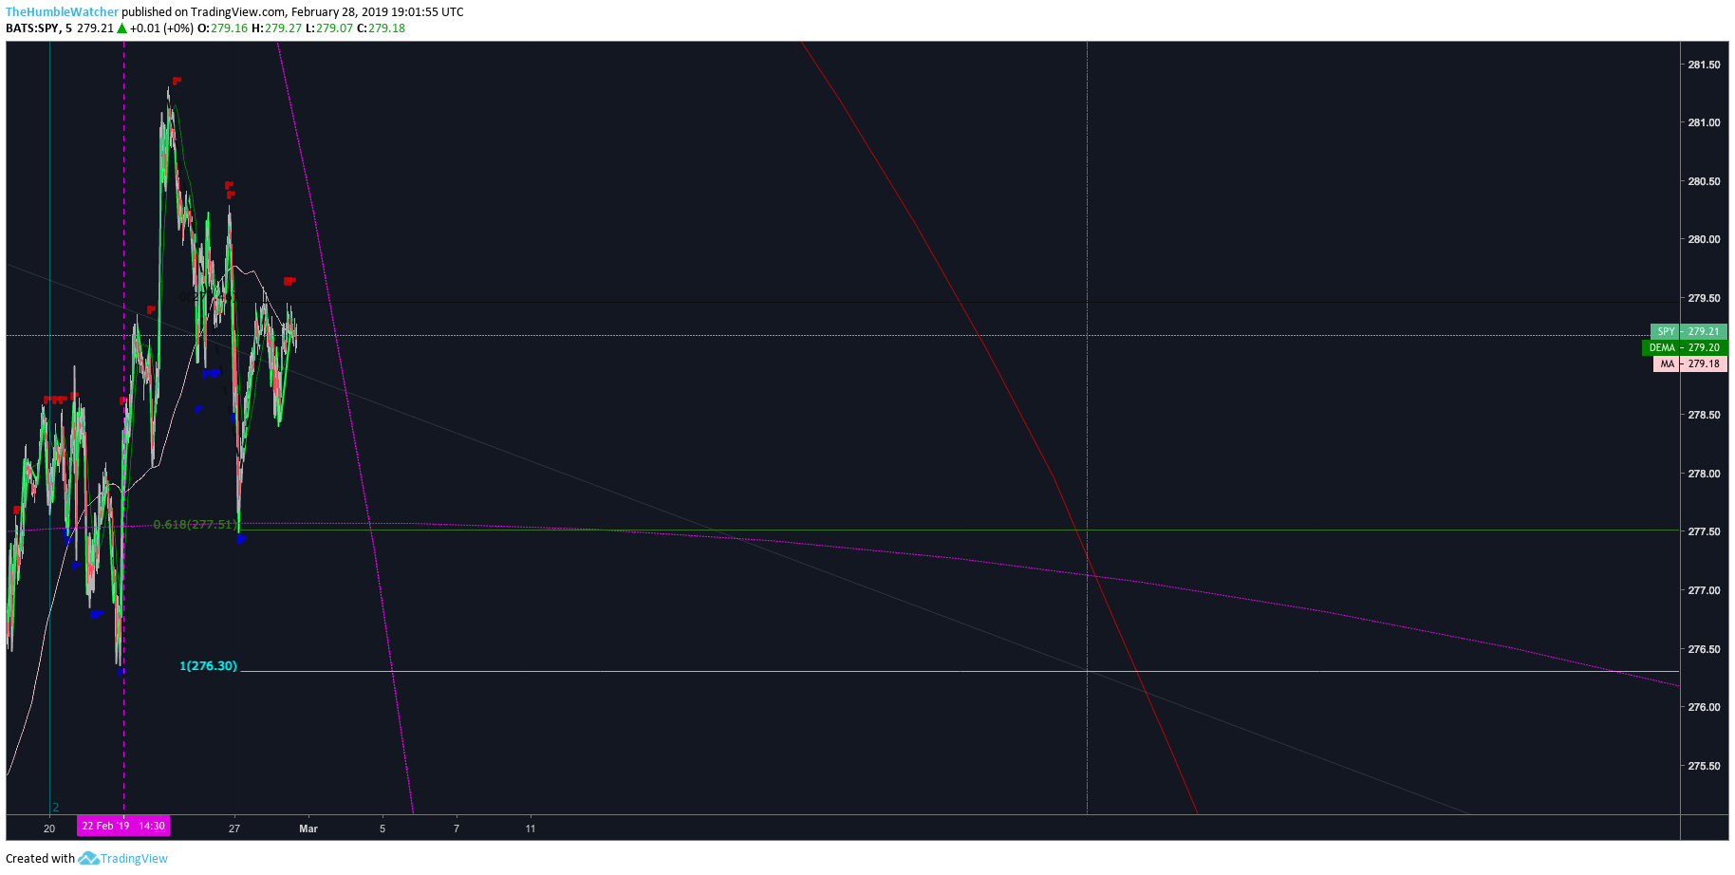Click the open value O:279.16

point(222,28)
